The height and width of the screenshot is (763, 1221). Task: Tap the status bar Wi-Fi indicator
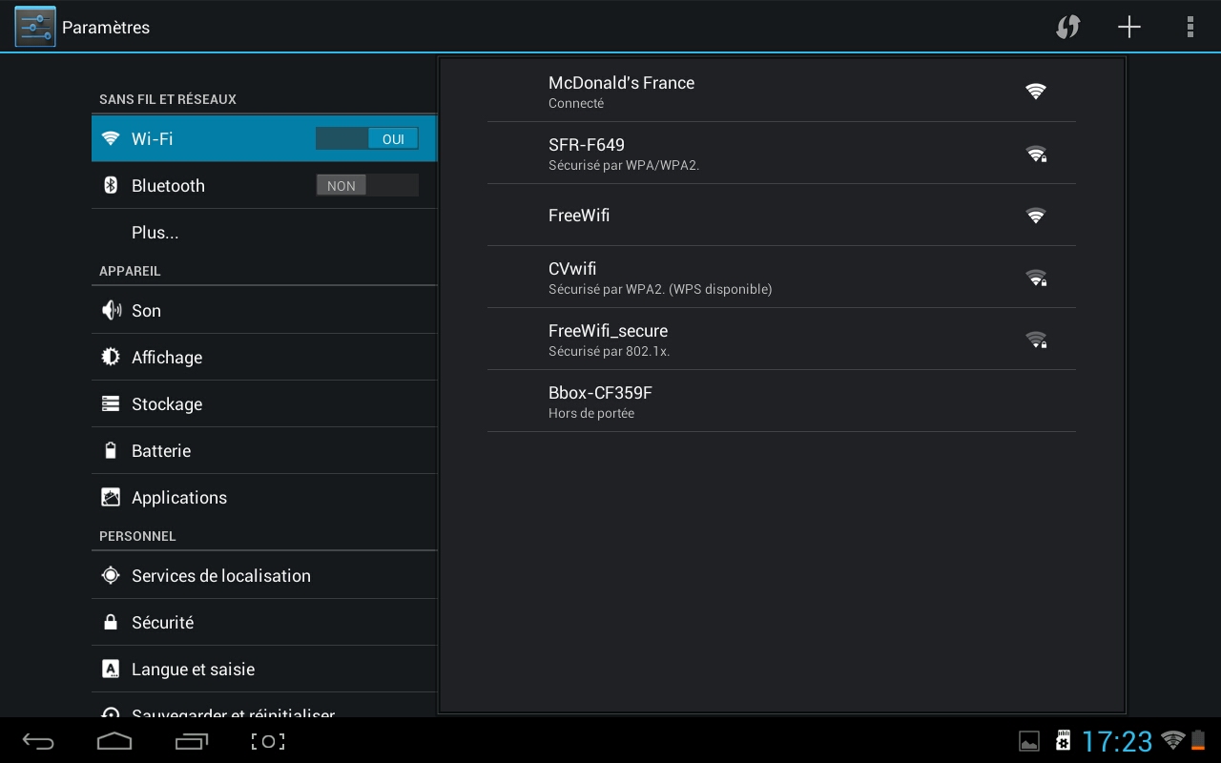[1173, 740]
